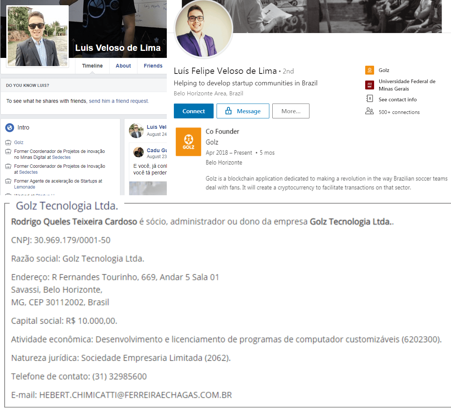
Task: Click the Facebook profile picture with sunglasses
Action: tap(38, 36)
